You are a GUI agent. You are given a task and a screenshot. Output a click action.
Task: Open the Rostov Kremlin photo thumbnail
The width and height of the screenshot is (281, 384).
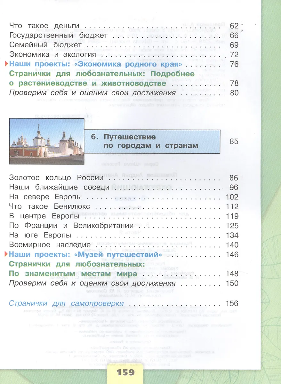(x=46, y=138)
